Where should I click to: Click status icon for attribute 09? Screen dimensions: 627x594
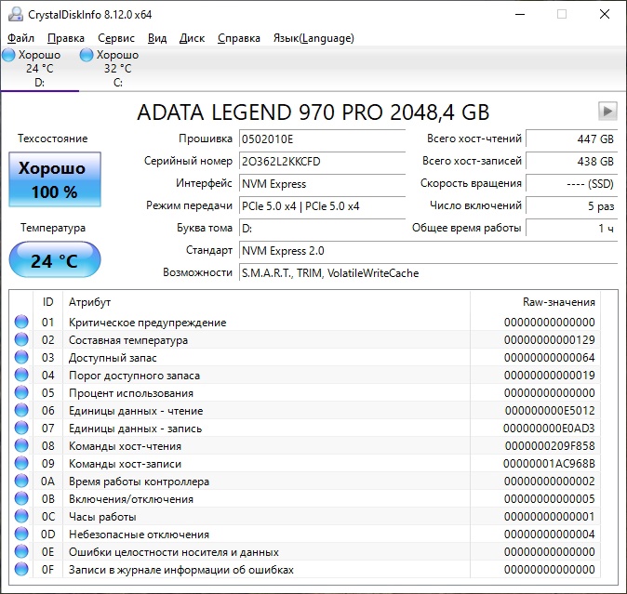(x=21, y=463)
